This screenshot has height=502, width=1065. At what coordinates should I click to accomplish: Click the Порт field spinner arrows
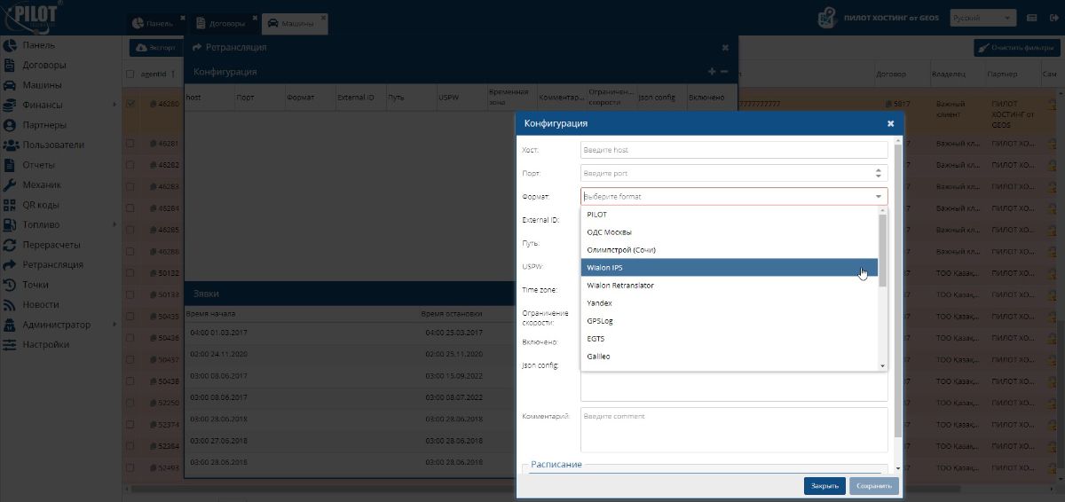pos(880,174)
